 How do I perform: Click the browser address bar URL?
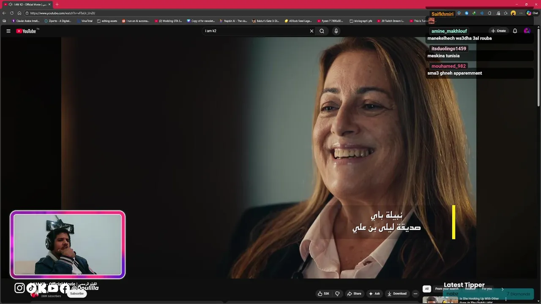(x=63, y=13)
